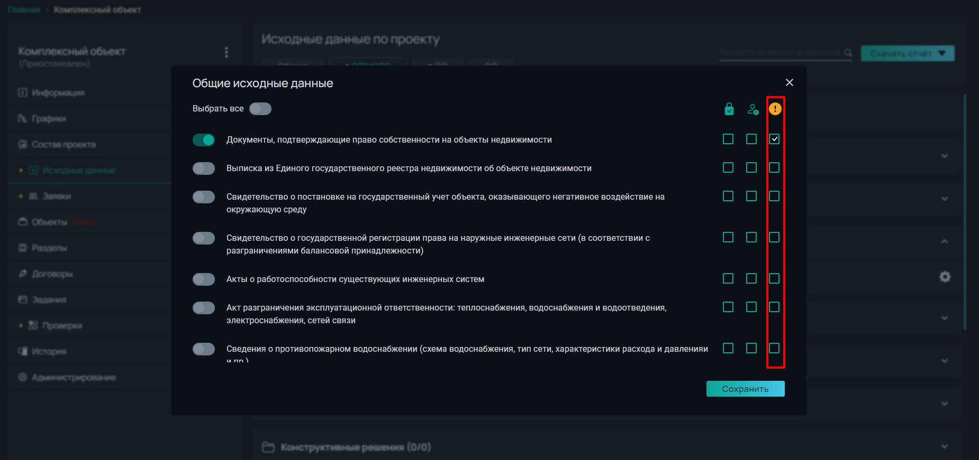979x460 pixels.
Task: Uncheck warning checkbox for Документы, подтверждающие право собственности
Action: [x=774, y=139]
